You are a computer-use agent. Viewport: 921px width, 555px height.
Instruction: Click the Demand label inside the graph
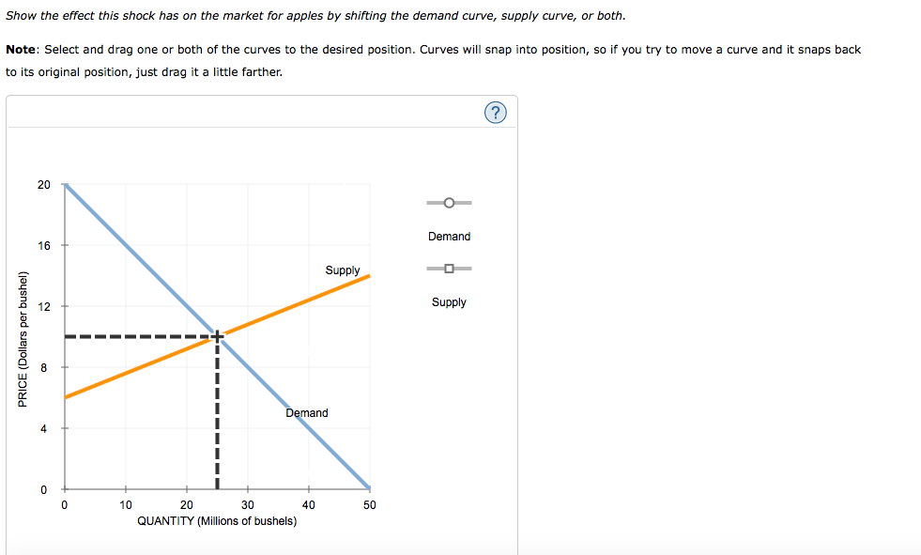coord(305,412)
